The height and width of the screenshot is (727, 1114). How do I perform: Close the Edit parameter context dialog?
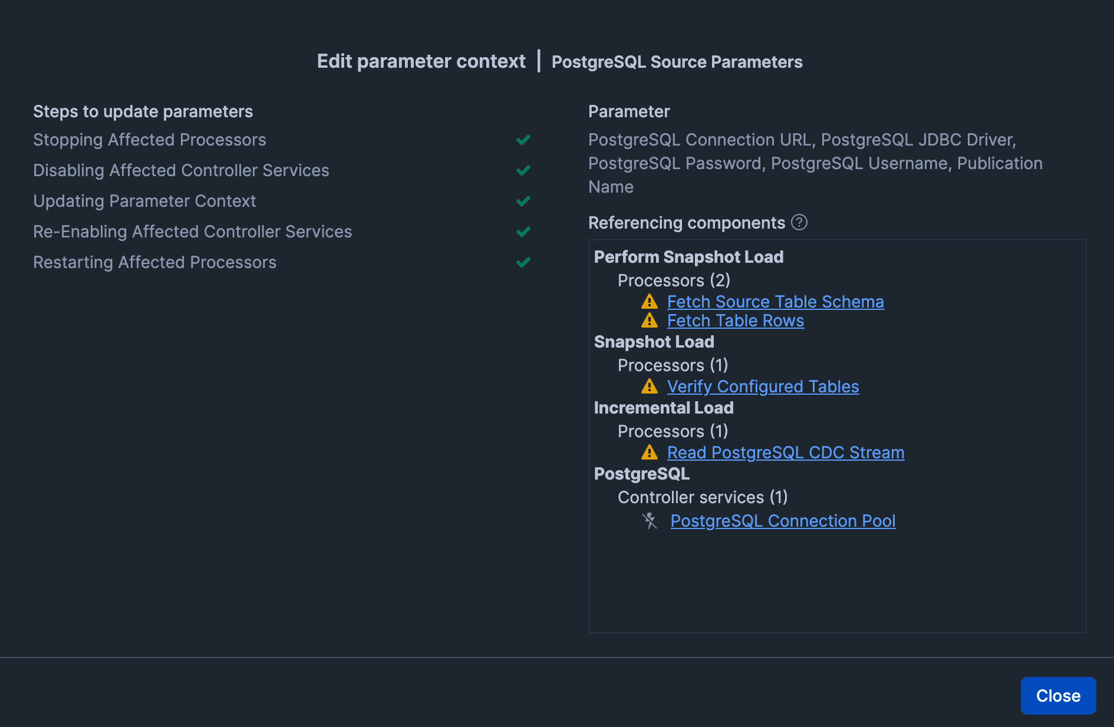(1058, 696)
